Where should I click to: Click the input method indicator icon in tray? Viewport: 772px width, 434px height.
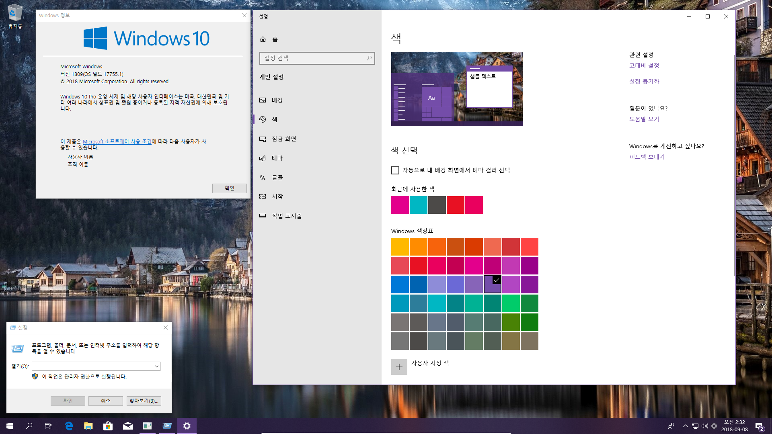click(x=714, y=426)
